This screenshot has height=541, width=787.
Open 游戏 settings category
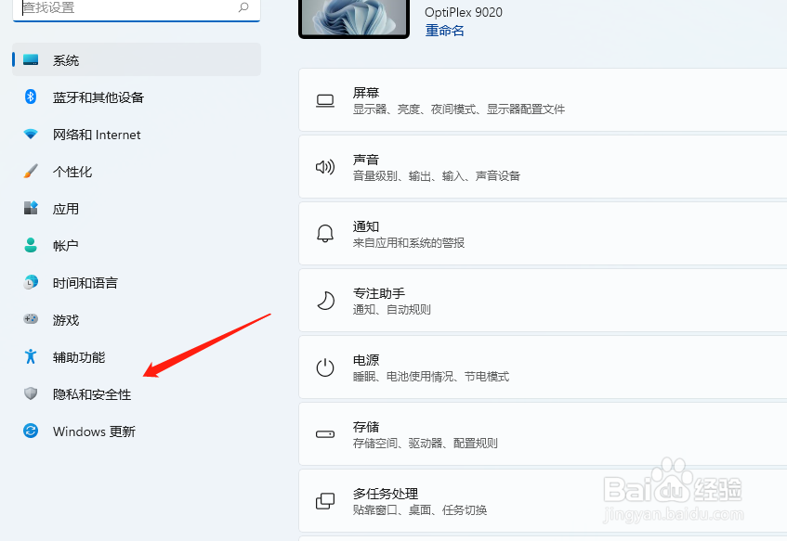point(137,319)
